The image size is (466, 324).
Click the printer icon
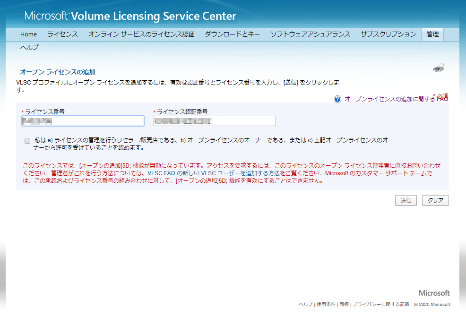tap(439, 68)
